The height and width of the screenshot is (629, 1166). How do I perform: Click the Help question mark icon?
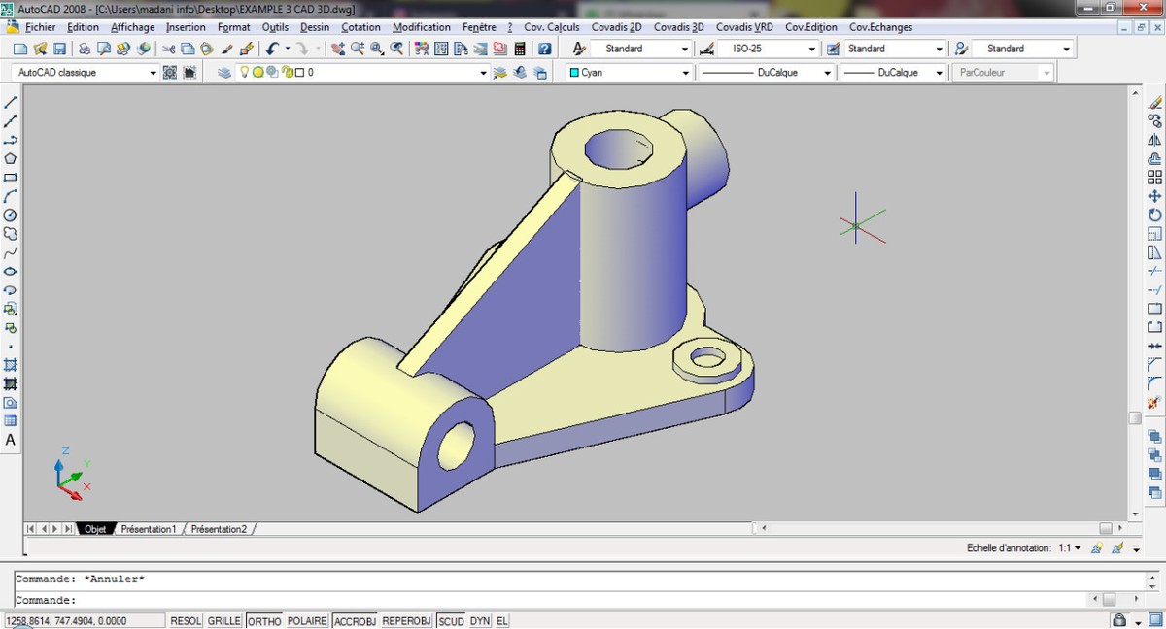click(544, 49)
